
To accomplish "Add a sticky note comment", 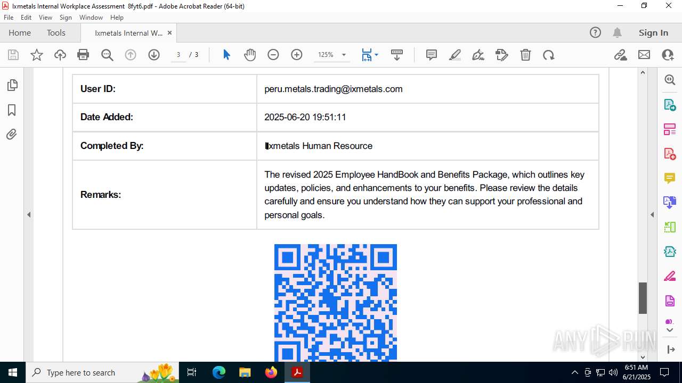I will pos(432,55).
